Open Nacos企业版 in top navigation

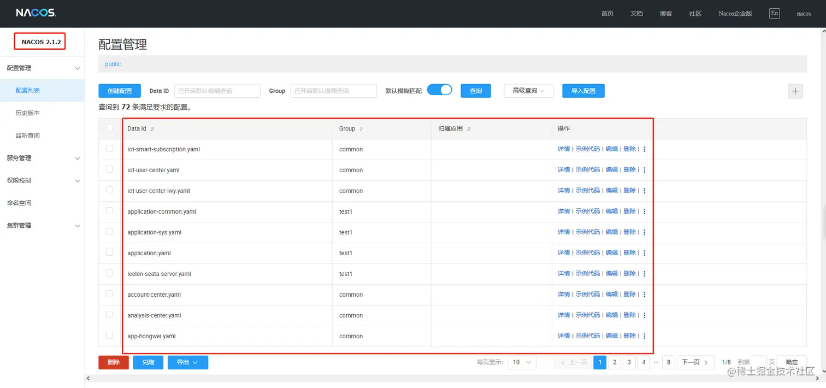coord(735,14)
